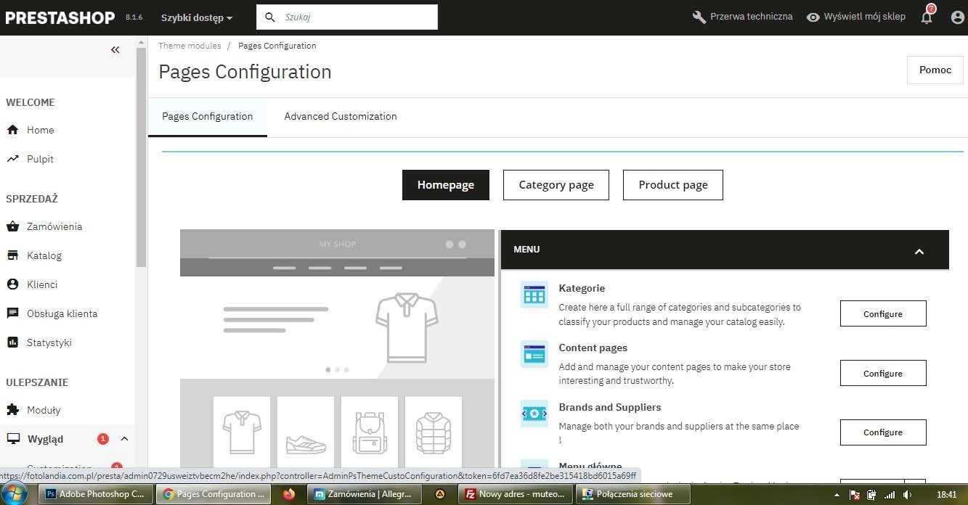Click the PrestaShop logo

click(60, 17)
